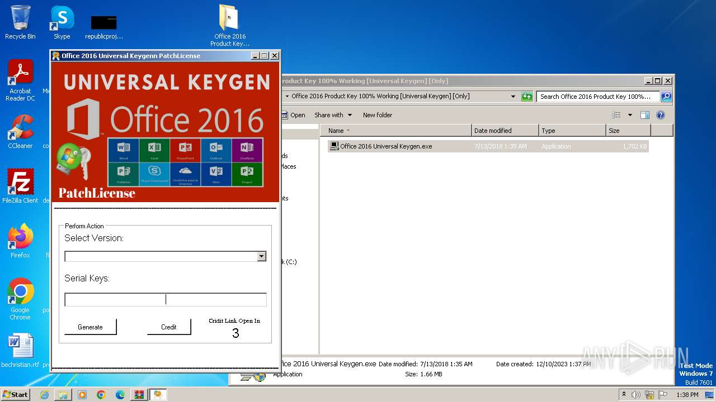The height and width of the screenshot is (402, 716).
Task: Click the refresh icon in Explorer address bar
Action: [x=527, y=97]
